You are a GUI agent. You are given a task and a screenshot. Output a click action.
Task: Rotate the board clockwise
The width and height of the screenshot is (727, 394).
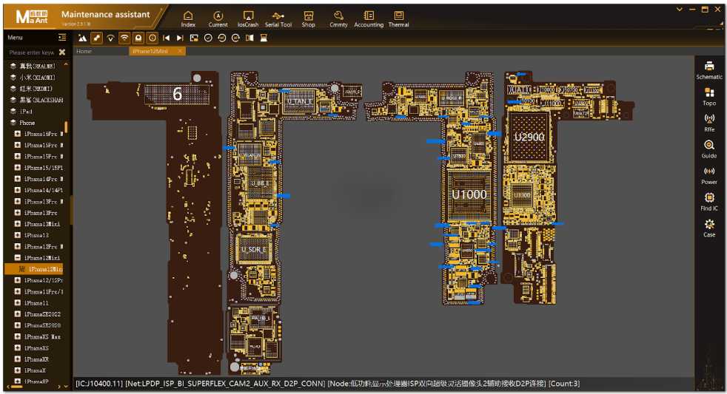pyautogui.click(x=235, y=38)
